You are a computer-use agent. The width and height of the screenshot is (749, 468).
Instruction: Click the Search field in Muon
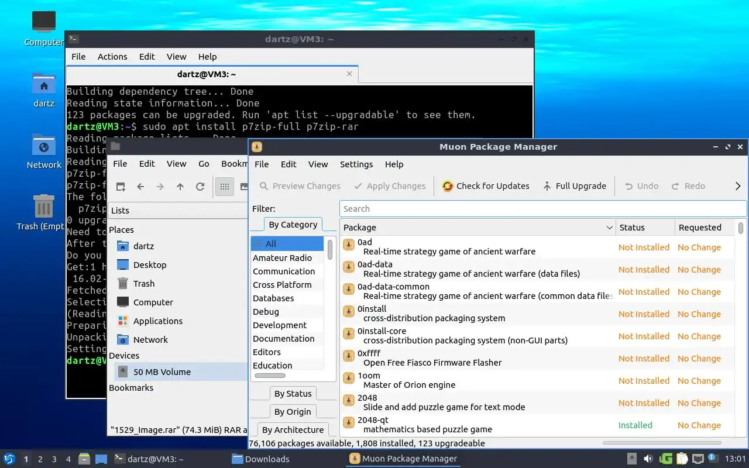pos(543,209)
